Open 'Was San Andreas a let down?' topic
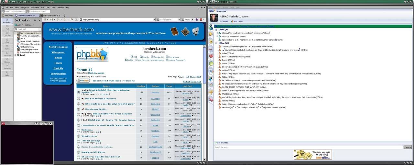Screen dimensions: 414x165 [101, 99]
